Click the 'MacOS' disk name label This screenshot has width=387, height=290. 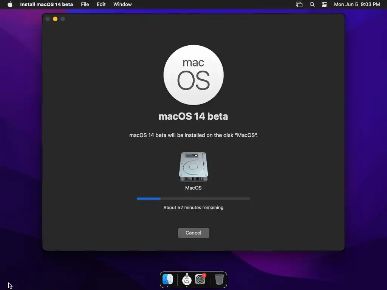193,188
